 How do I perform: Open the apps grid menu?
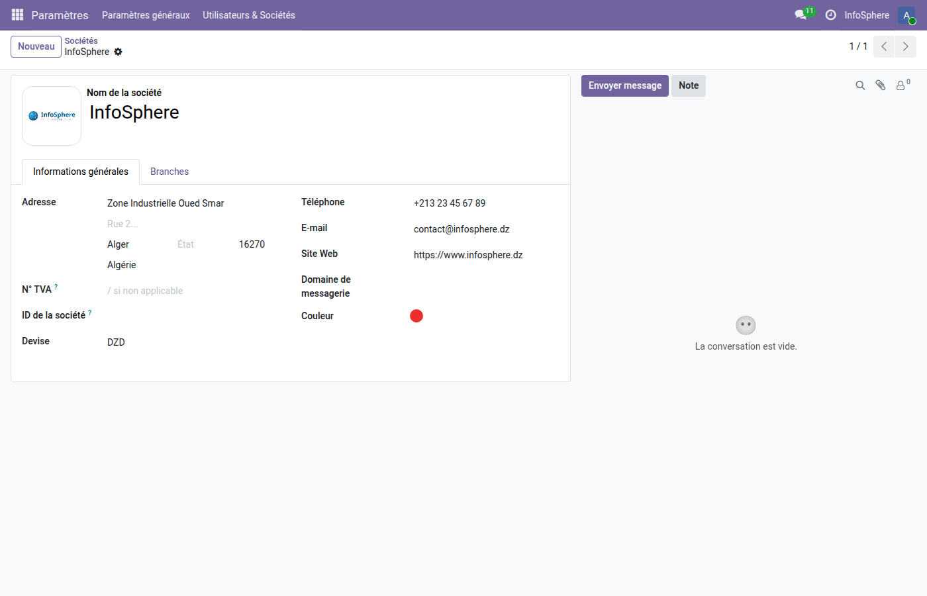click(x=17, y=15)
